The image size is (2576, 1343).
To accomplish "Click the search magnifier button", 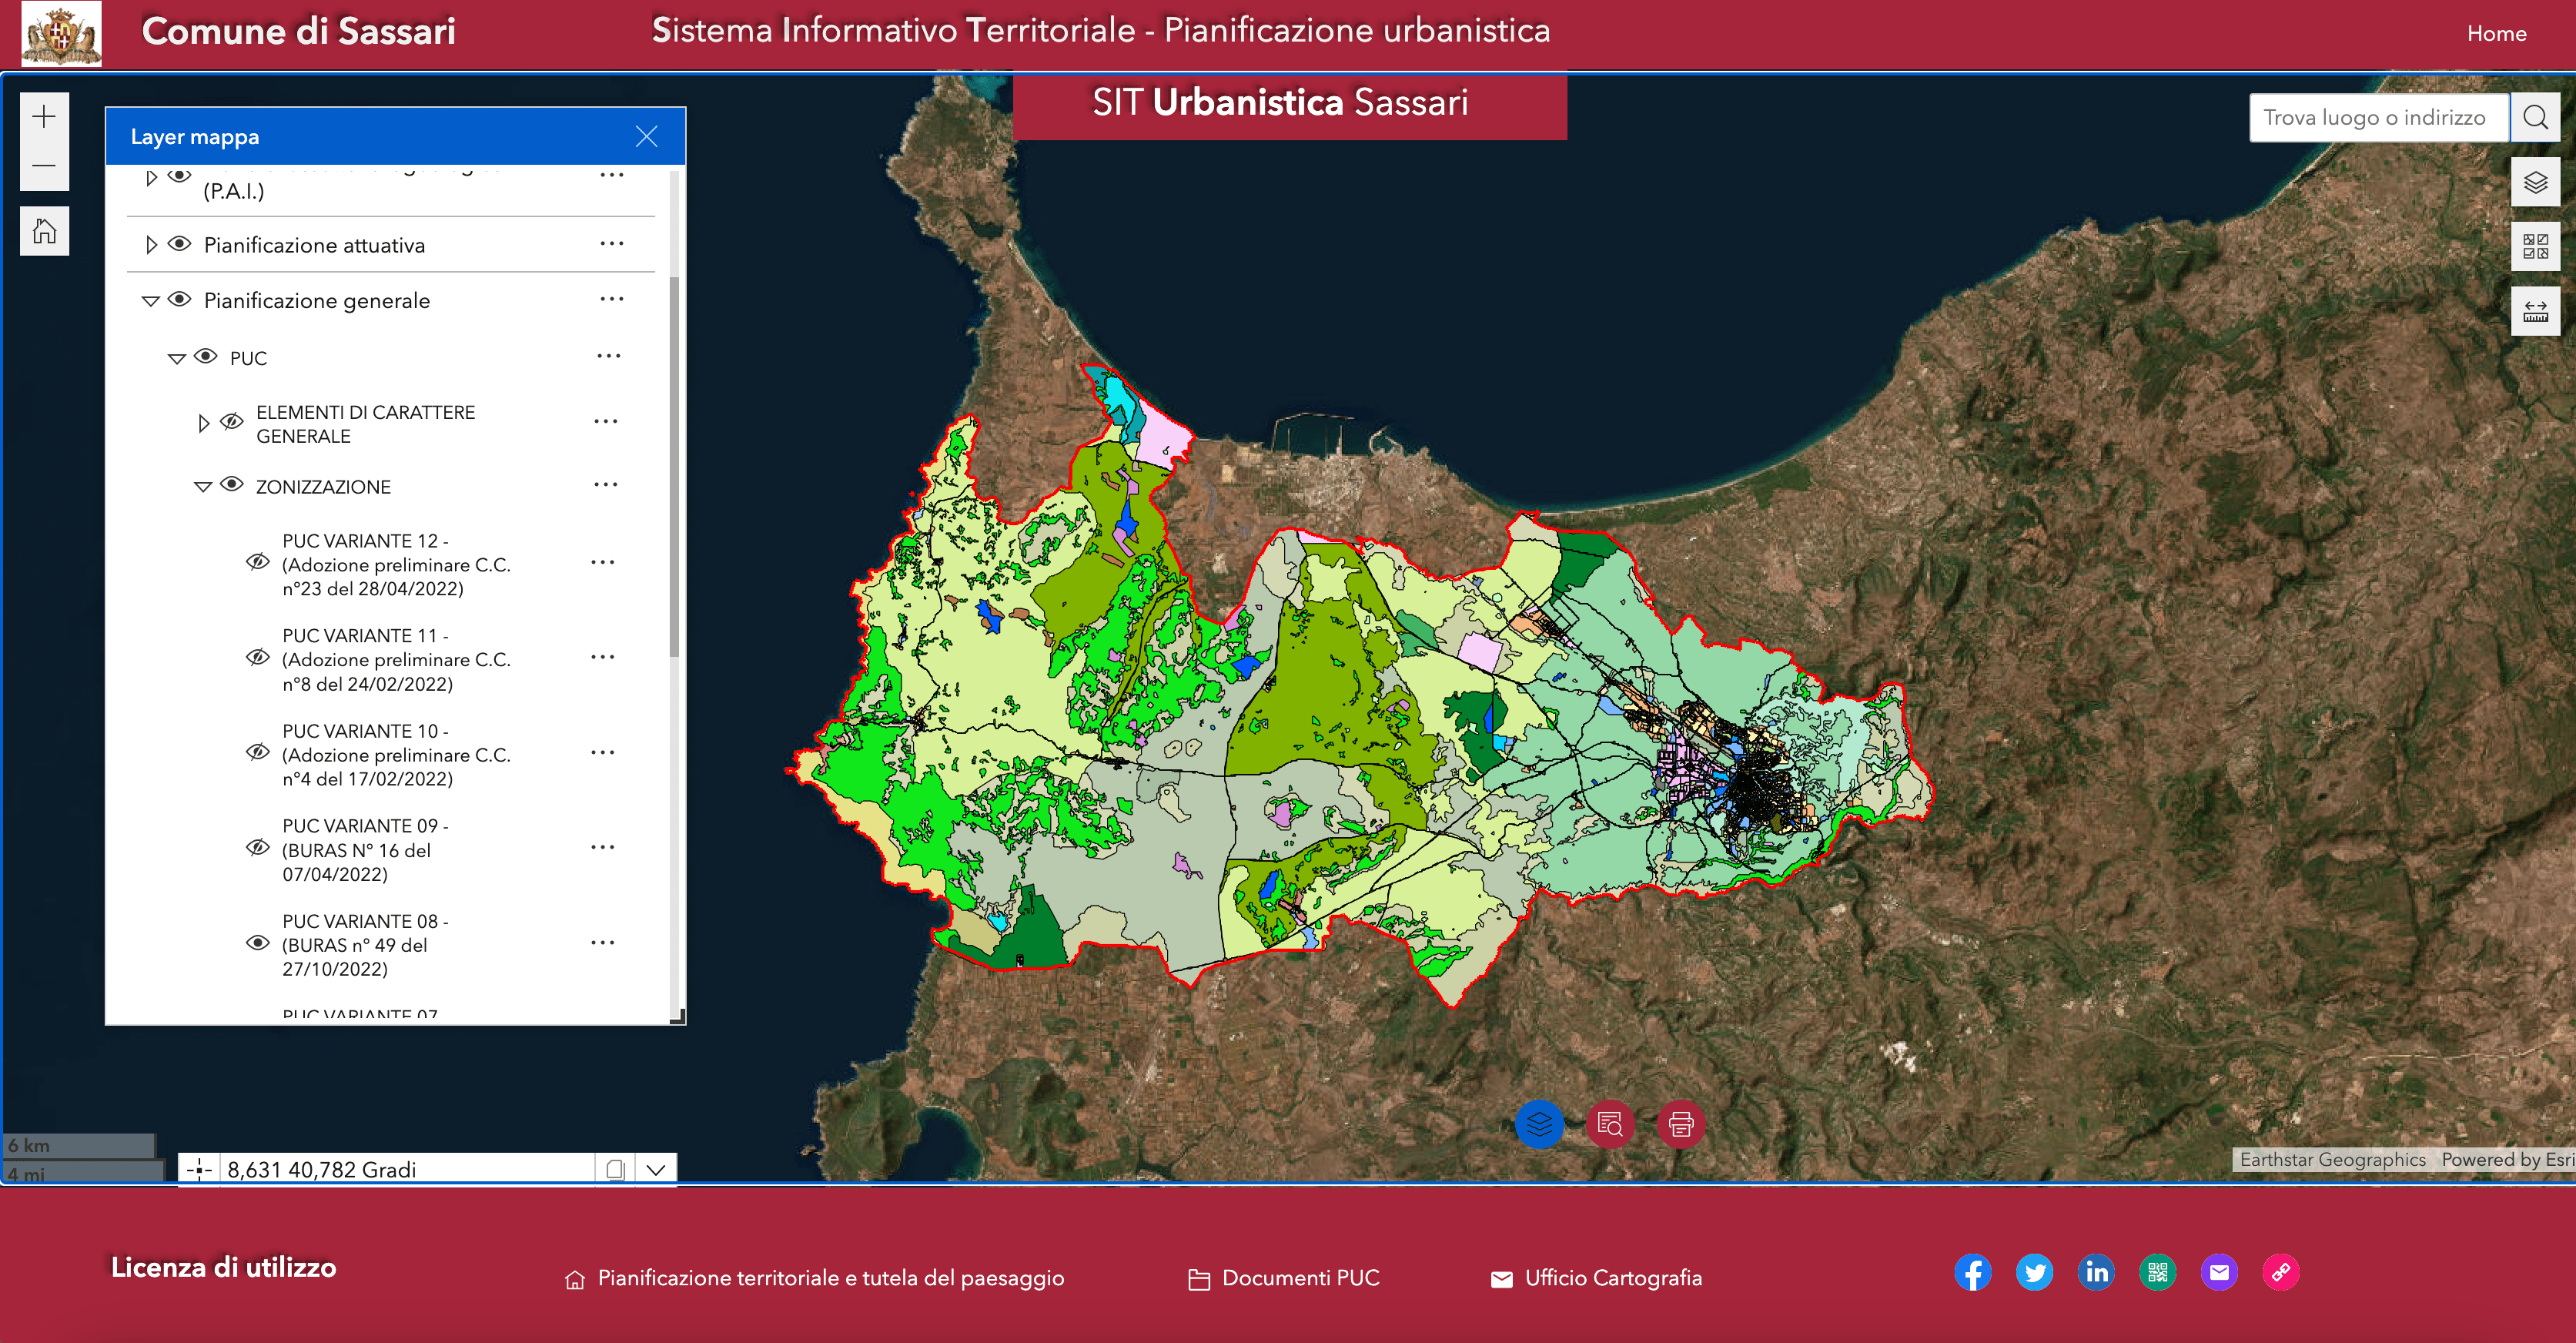I will tap(2535, 118).
